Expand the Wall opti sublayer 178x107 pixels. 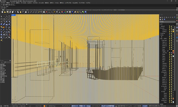click(x=162, y=40)
